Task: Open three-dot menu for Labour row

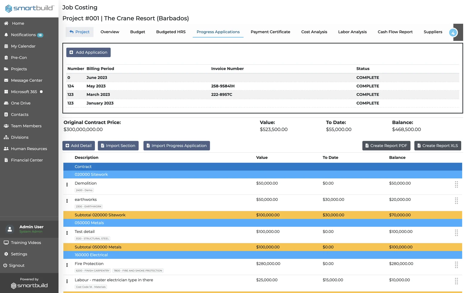Action: coord(67,281)
